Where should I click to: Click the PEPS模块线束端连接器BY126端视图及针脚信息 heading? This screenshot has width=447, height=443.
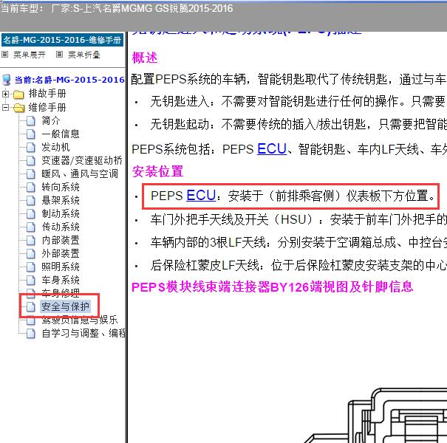click(x=272, y=286)
